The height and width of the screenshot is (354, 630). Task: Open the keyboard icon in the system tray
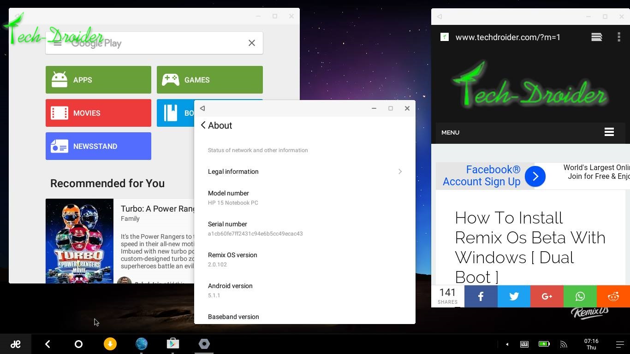click(524, 344)
